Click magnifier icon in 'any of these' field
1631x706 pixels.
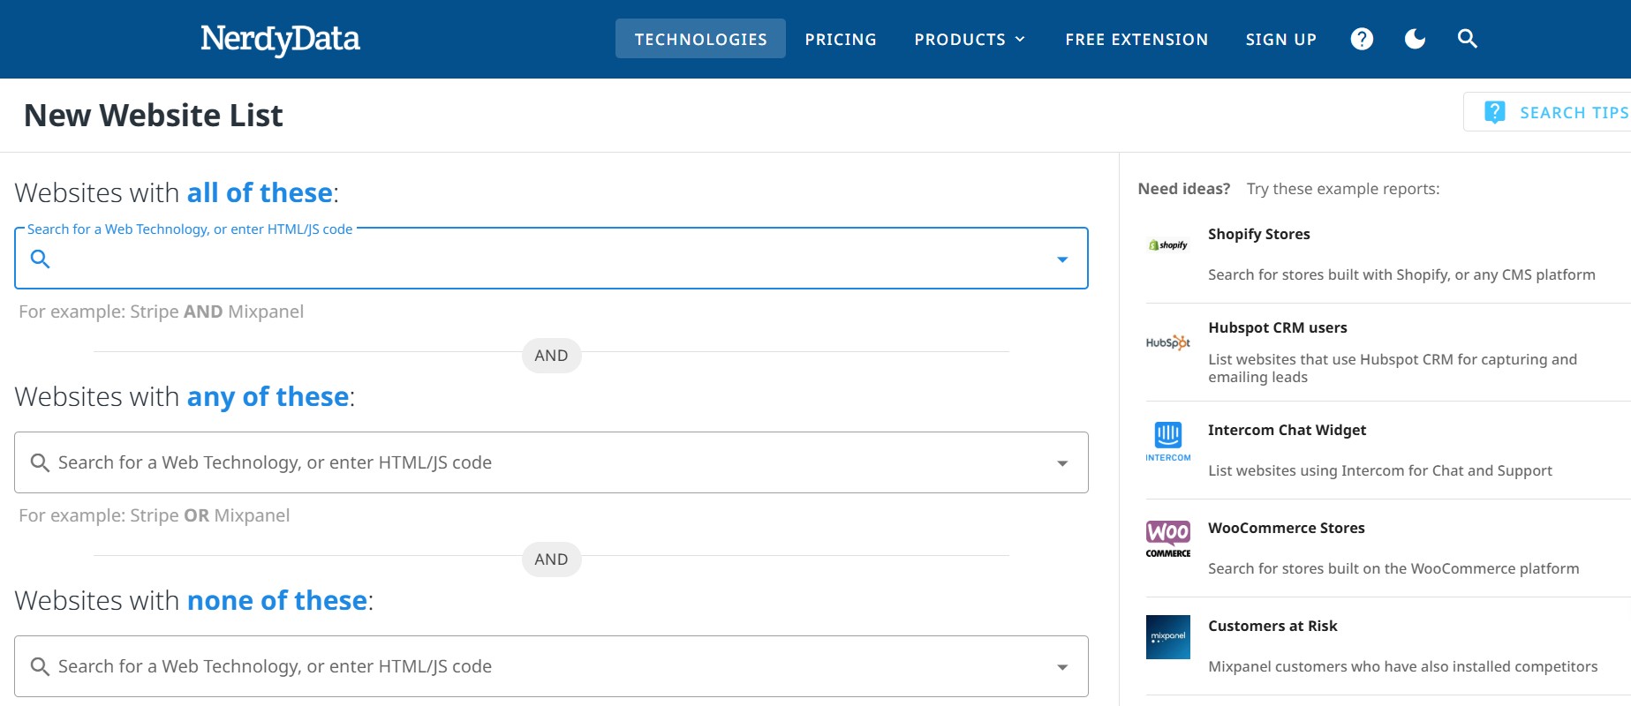(x=41, y=462)
